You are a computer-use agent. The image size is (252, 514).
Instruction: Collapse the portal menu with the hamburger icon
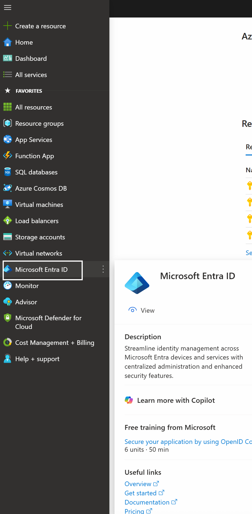[x=8, y=8]
